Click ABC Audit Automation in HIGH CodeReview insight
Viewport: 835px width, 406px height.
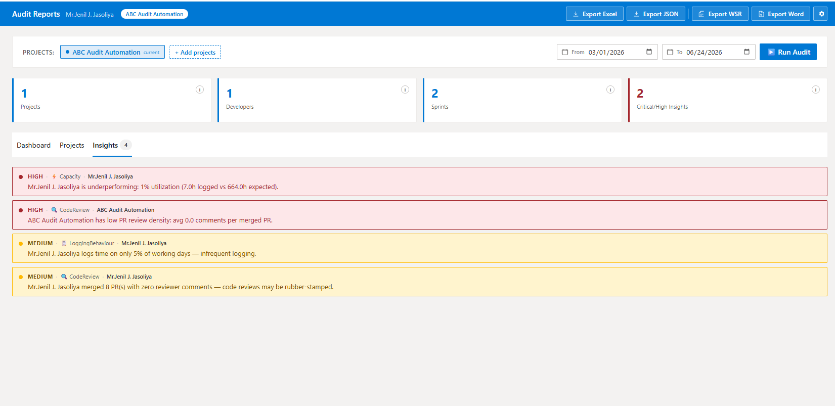point(125,210)
